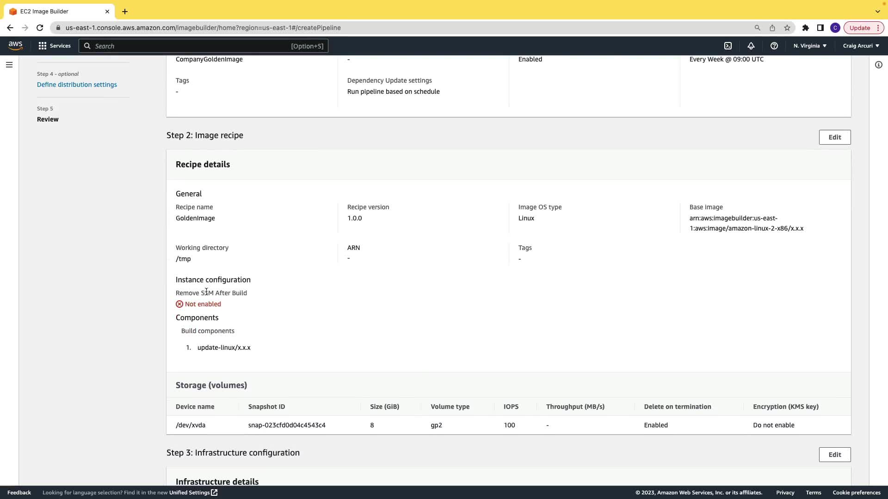Screen dimensions: 888x499
Task: Bookmark this page with star icon
Action: (787, 28)
